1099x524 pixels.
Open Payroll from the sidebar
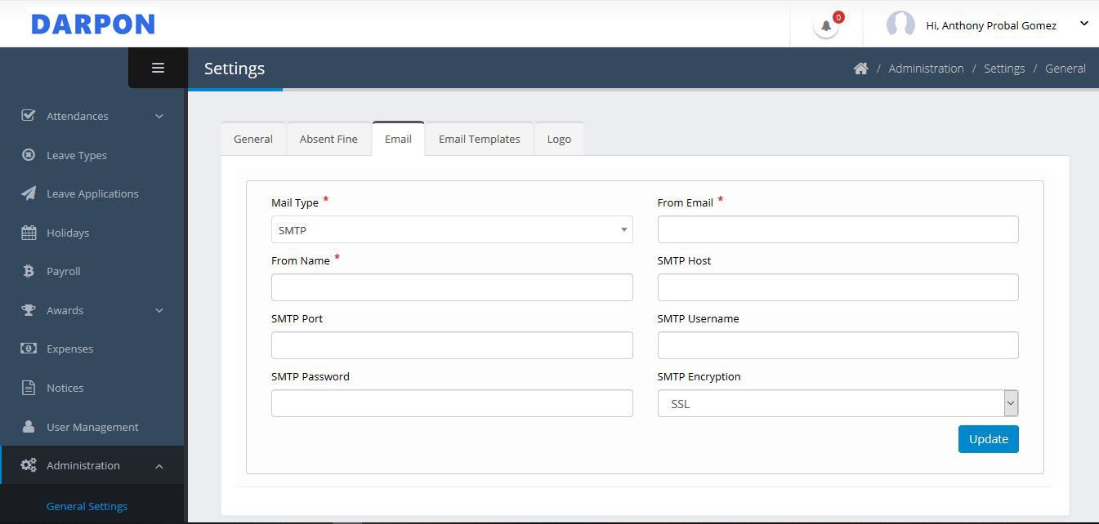point(63,271)
